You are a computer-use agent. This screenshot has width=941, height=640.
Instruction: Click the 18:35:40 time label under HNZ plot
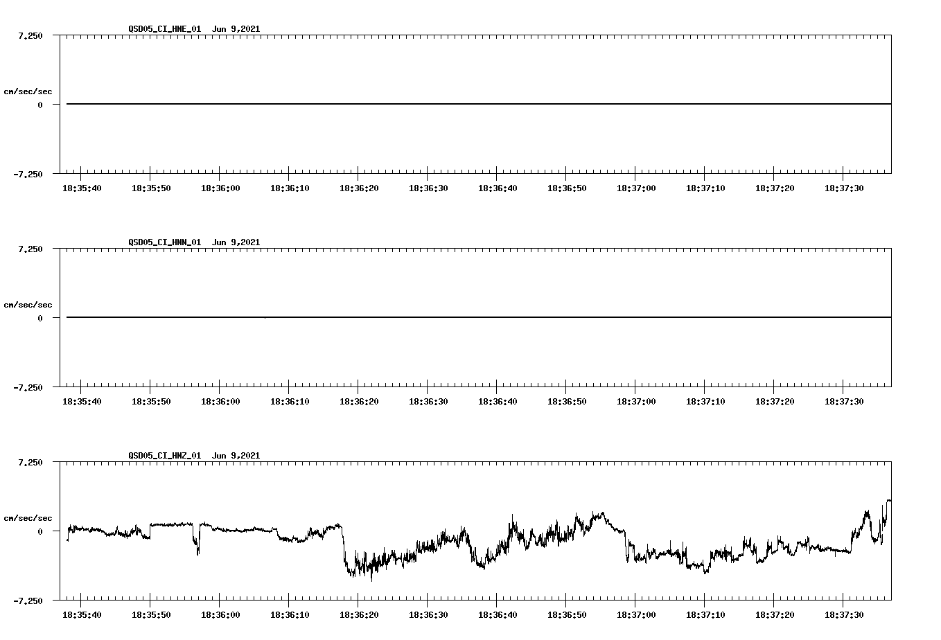(x=82, y=615)
